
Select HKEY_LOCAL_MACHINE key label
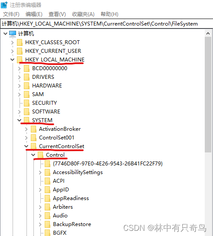tap(55, 60)
